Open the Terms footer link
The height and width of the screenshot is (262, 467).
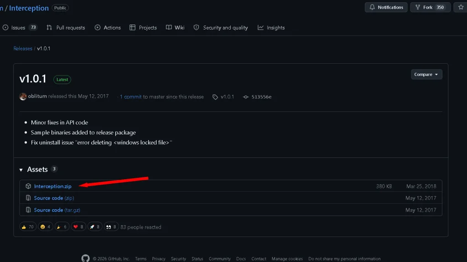140,259
